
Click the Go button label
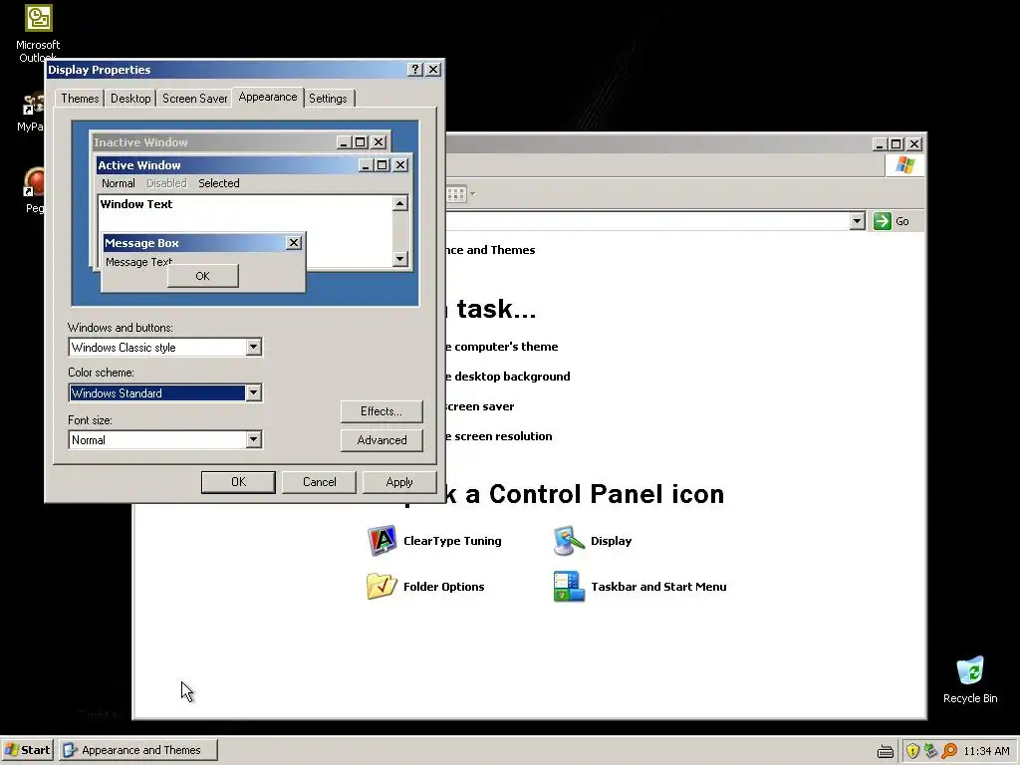pos(902,221)
